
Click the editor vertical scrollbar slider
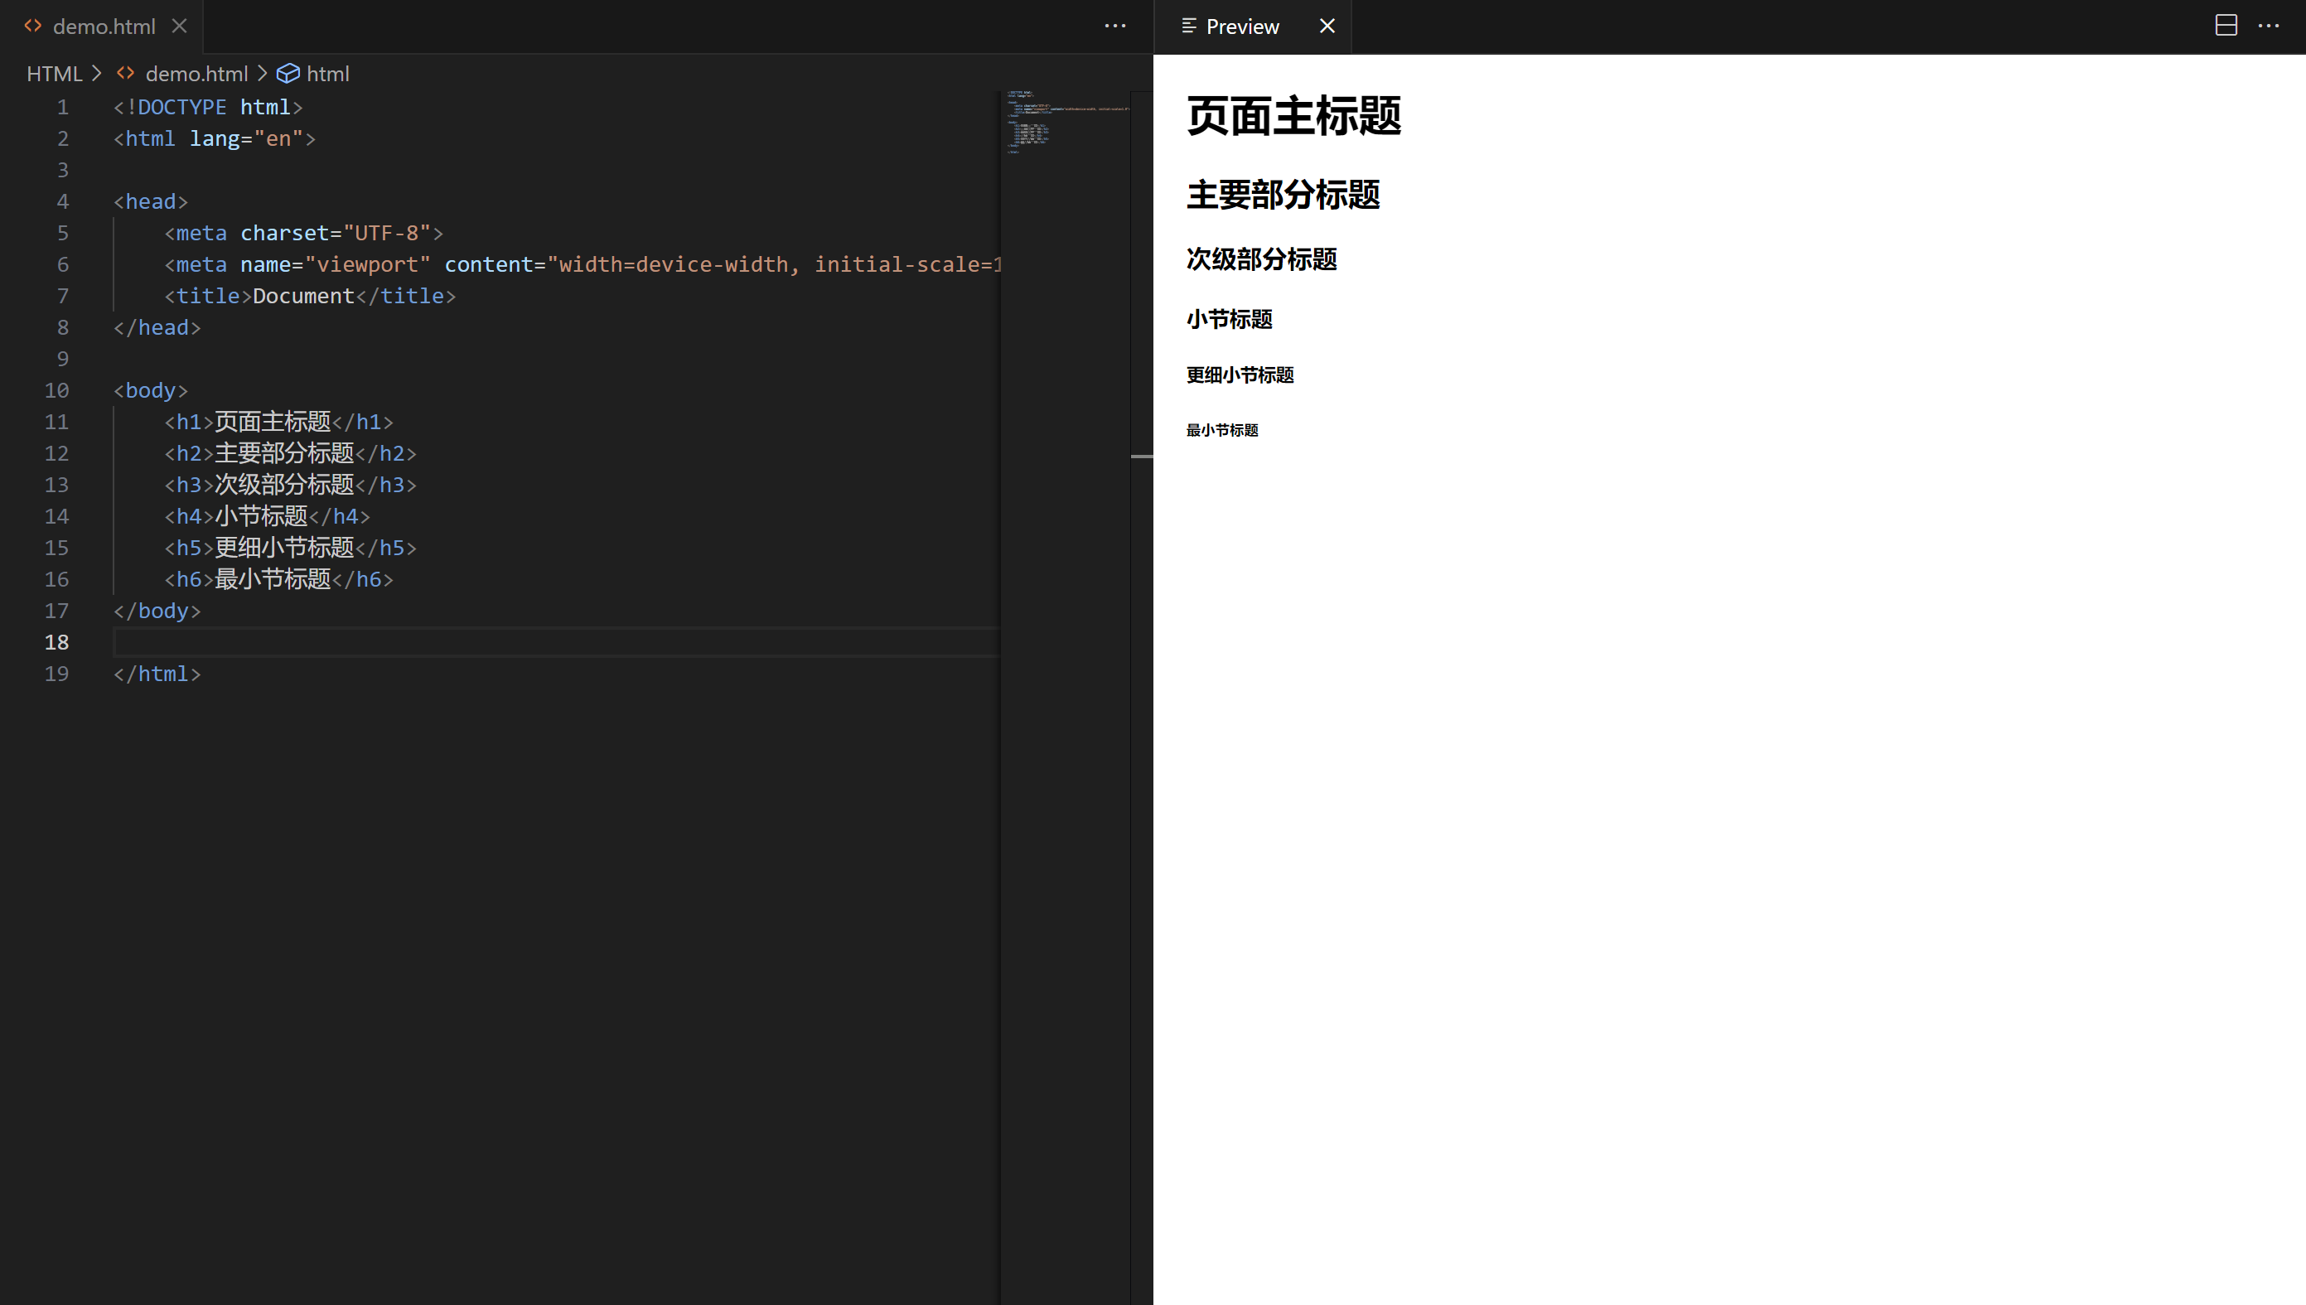[1141, 457]
